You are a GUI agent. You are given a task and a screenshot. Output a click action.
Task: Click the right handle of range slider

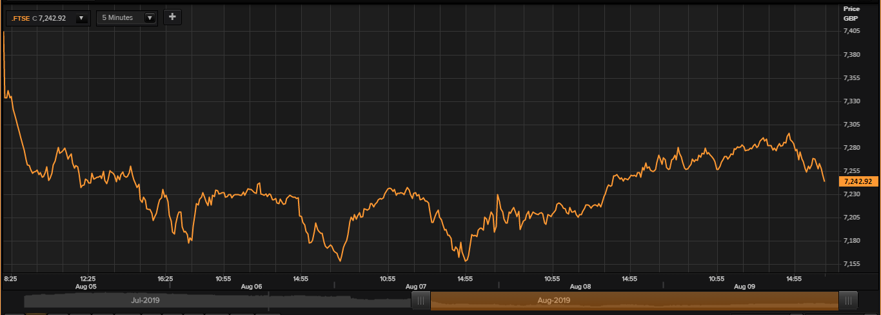tap(849, 300)
